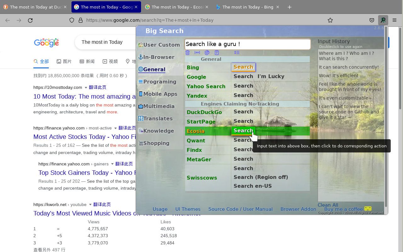Click Swisscows Search en-US

(253, 186)
